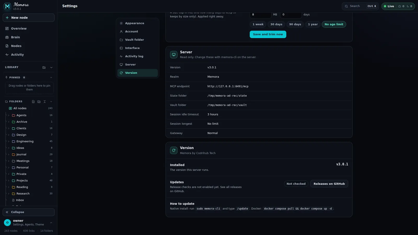The height and width of the screenshot is (235, 418).
Task: Click the All nodes target icon
Action: [10, 108]
